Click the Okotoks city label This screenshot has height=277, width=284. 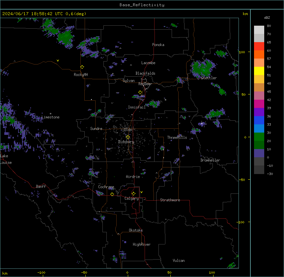136,230
